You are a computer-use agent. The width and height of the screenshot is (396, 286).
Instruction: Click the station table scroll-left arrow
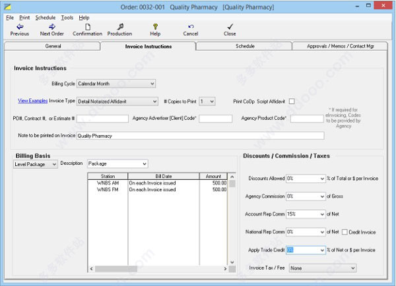pos(92,269)
